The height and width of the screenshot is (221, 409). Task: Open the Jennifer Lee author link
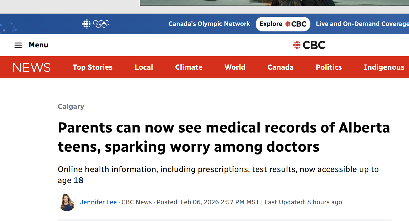tap(98, 202)
